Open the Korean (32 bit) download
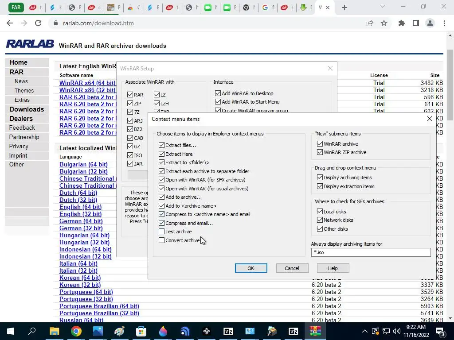 (80, 285)
